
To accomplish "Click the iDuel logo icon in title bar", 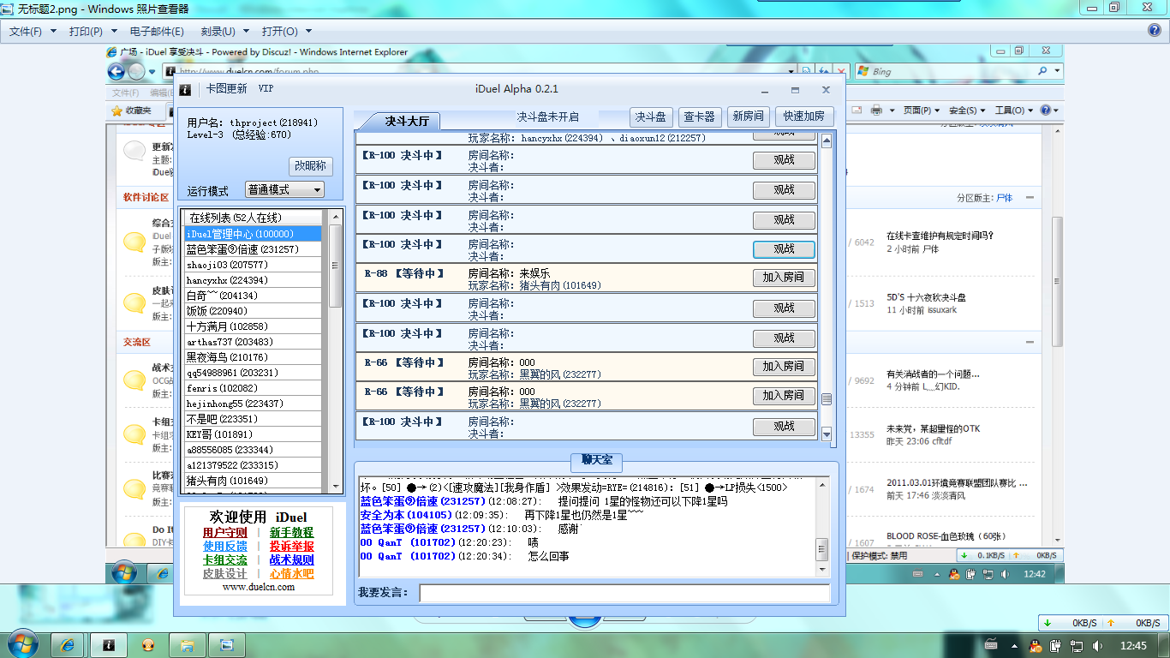I will (x=184, y=89).
